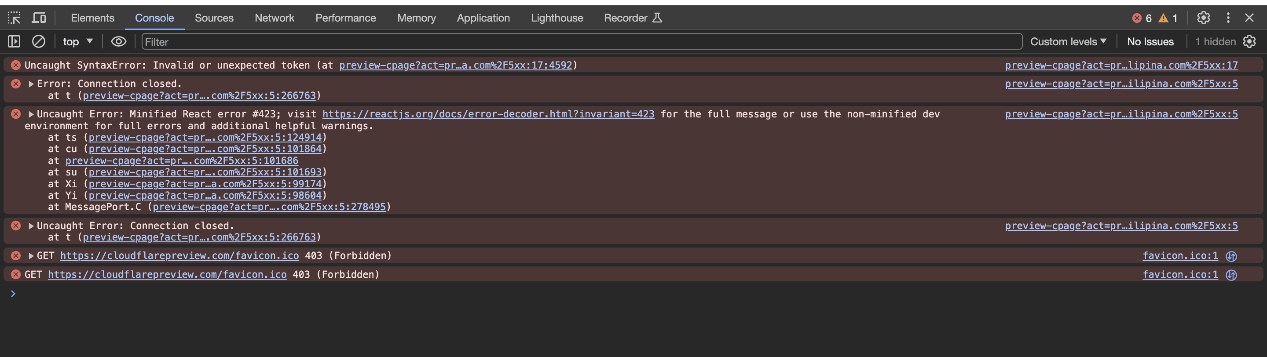This screenshot has width=1267, height=357.
Task: Open the three-dot customize DevTools menu
Action: (x=1228, y=18)
